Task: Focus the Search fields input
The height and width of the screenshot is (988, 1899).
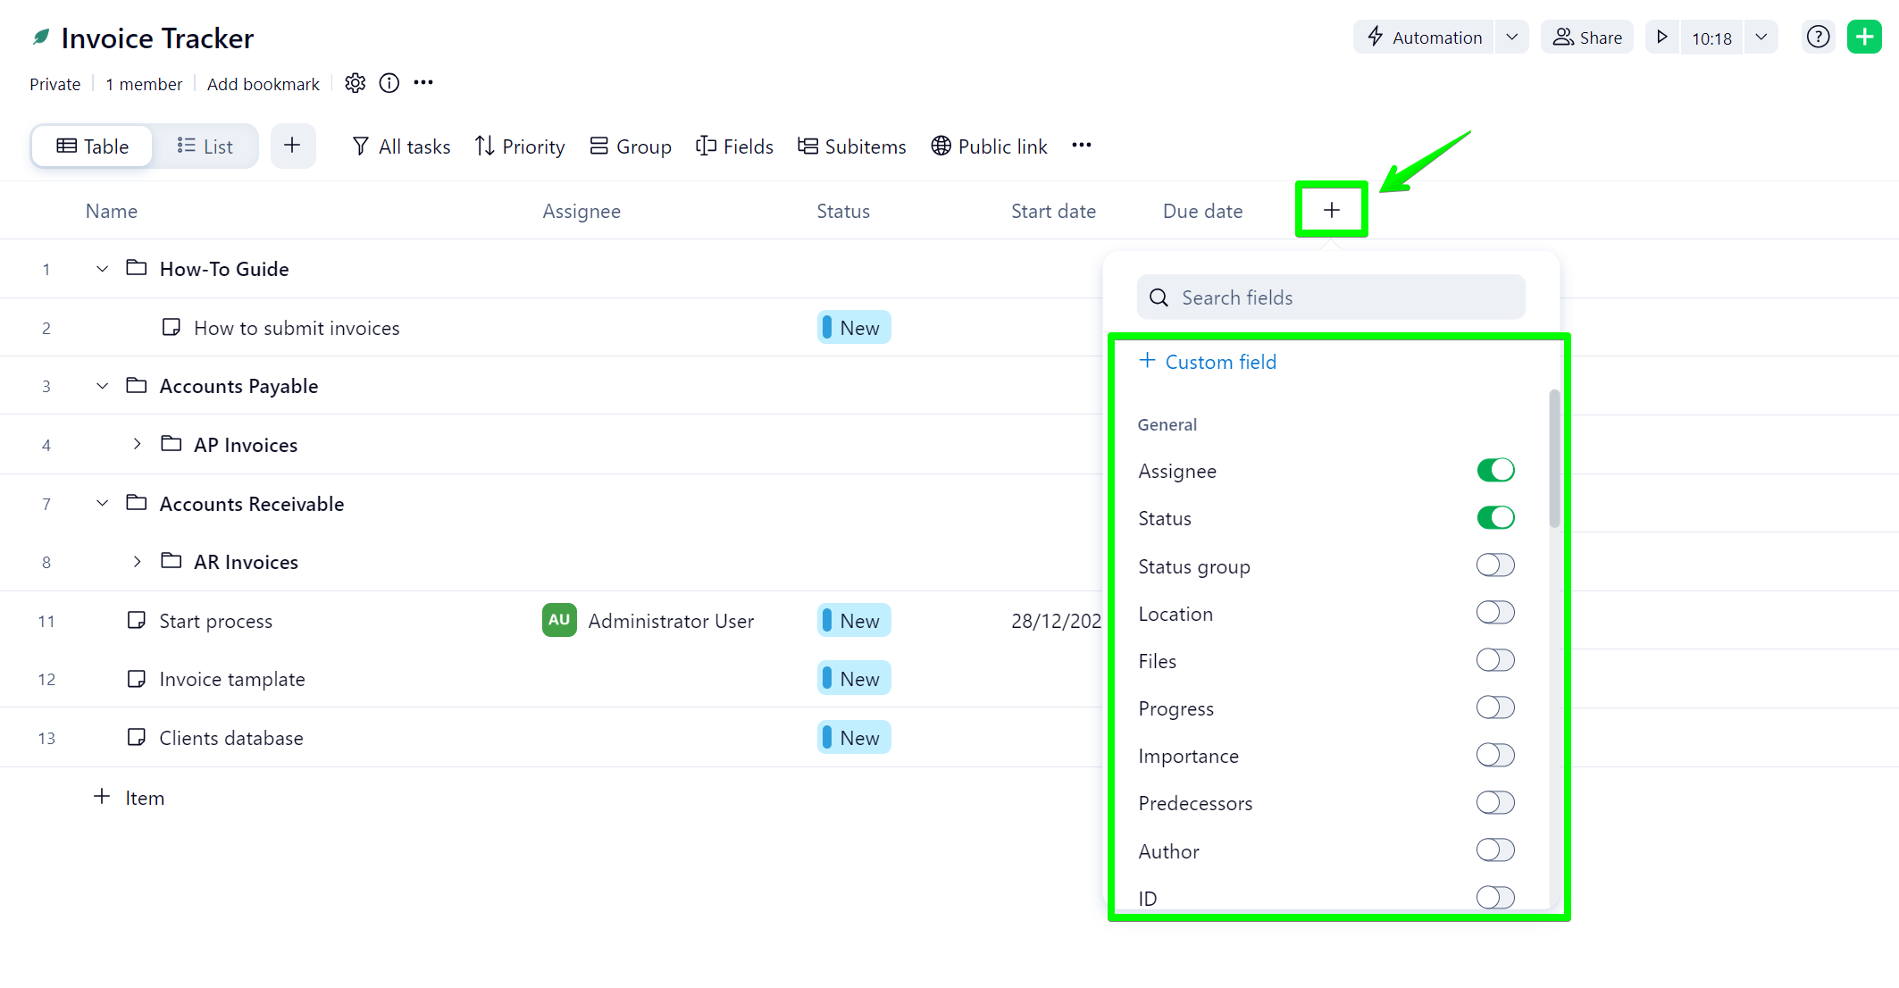Action: point(1331,297)
